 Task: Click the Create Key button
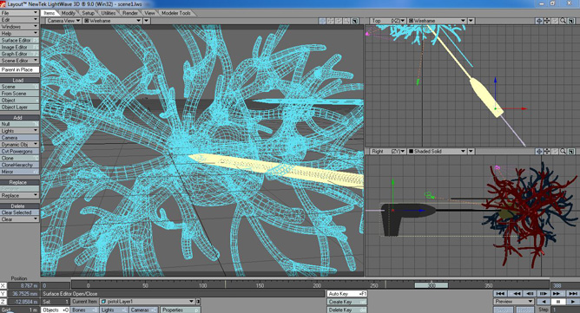pos(347,302)
